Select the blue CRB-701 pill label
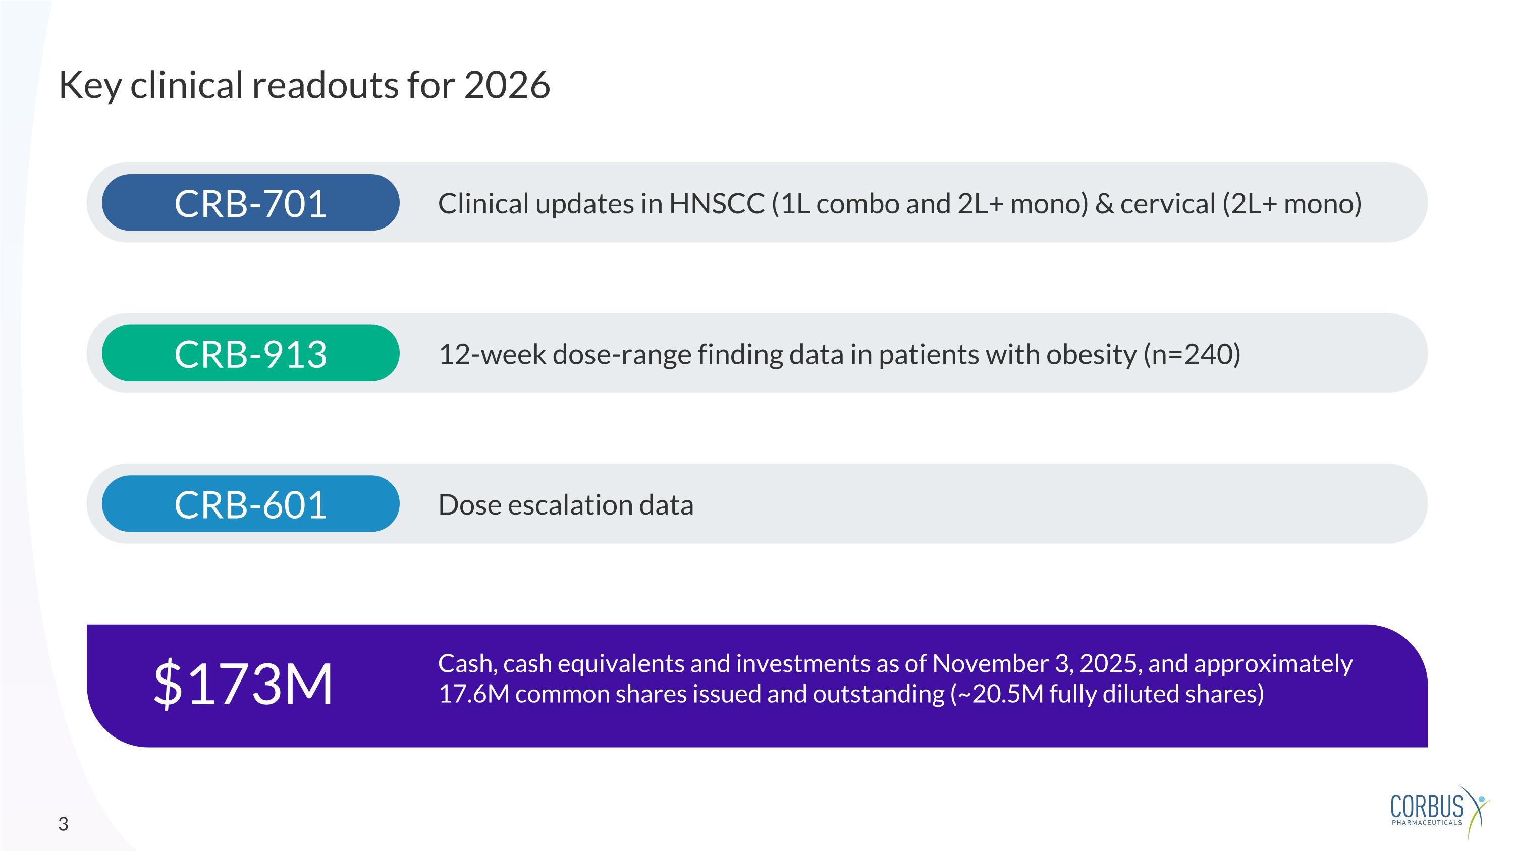The image size is (1514, 851). pos(250,203)
